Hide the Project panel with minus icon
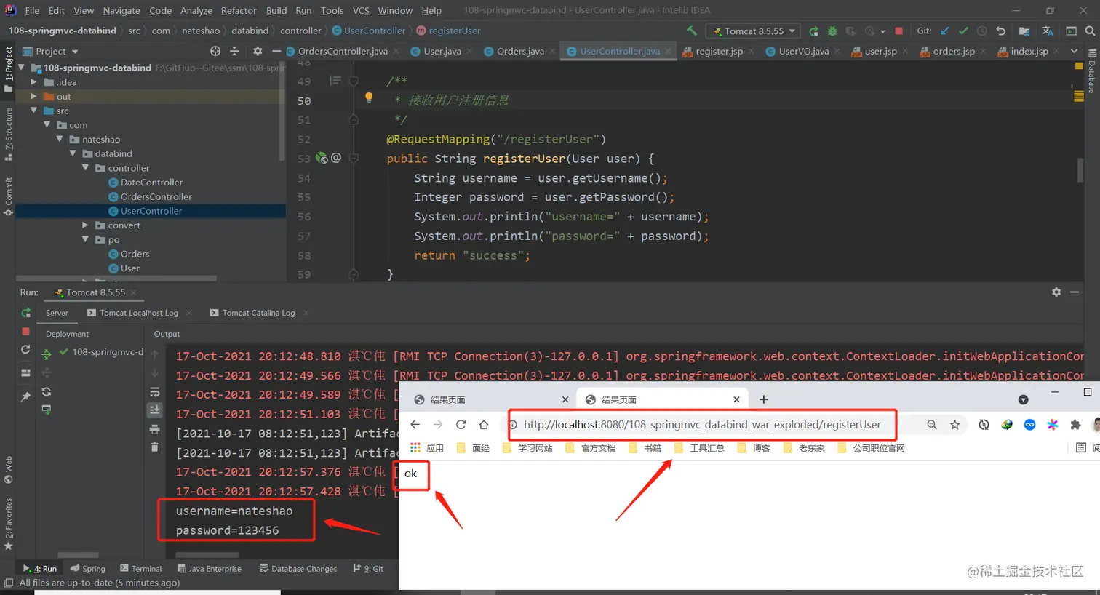This screenshot has width=1100, height=595. pyautogui.click(x=276, y=51)
